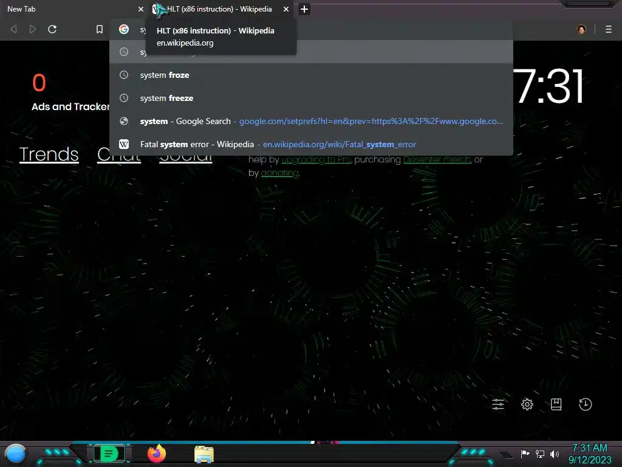This screenshot has height=467, width=622.
Task: Click the blue Start orb
Action: (16, 454)
